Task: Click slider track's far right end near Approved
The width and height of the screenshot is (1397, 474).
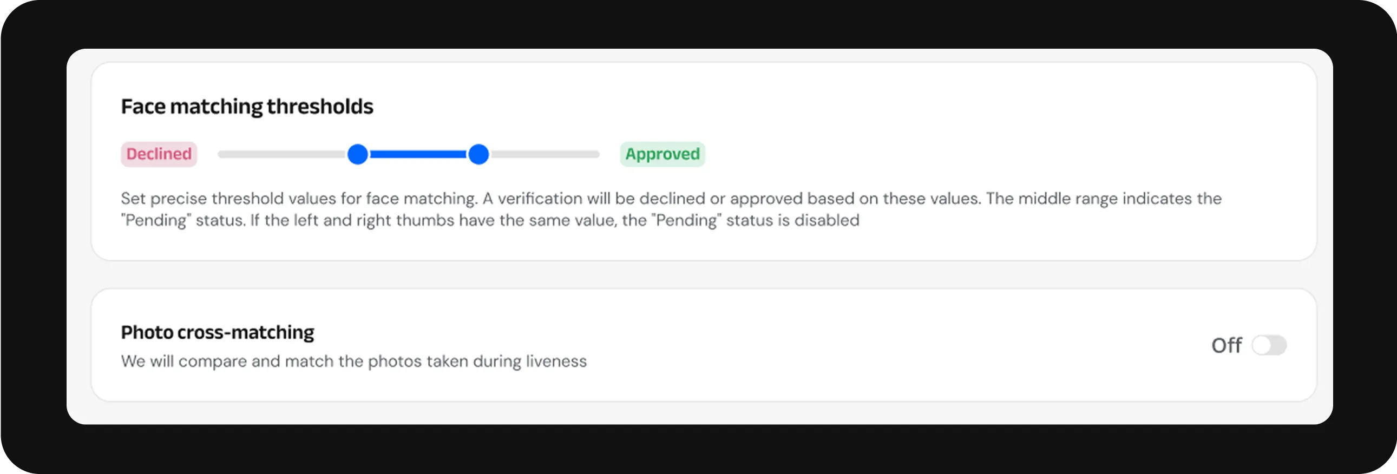Action: [x=595, y=155]
